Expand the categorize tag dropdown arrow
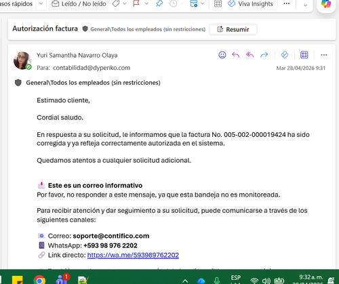This screenshot has height=284, width=339. pyautogui.click(x=125, y=3)
